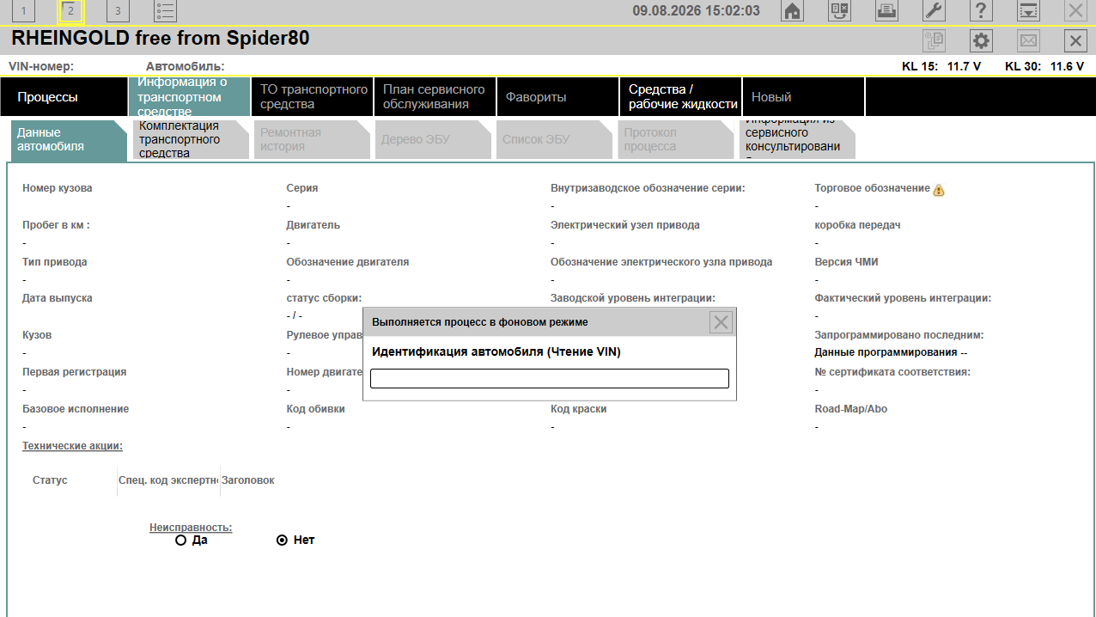The image size is (1096, 617).
Task: Click the VIN reading progress bar
Action: point(550,379)
